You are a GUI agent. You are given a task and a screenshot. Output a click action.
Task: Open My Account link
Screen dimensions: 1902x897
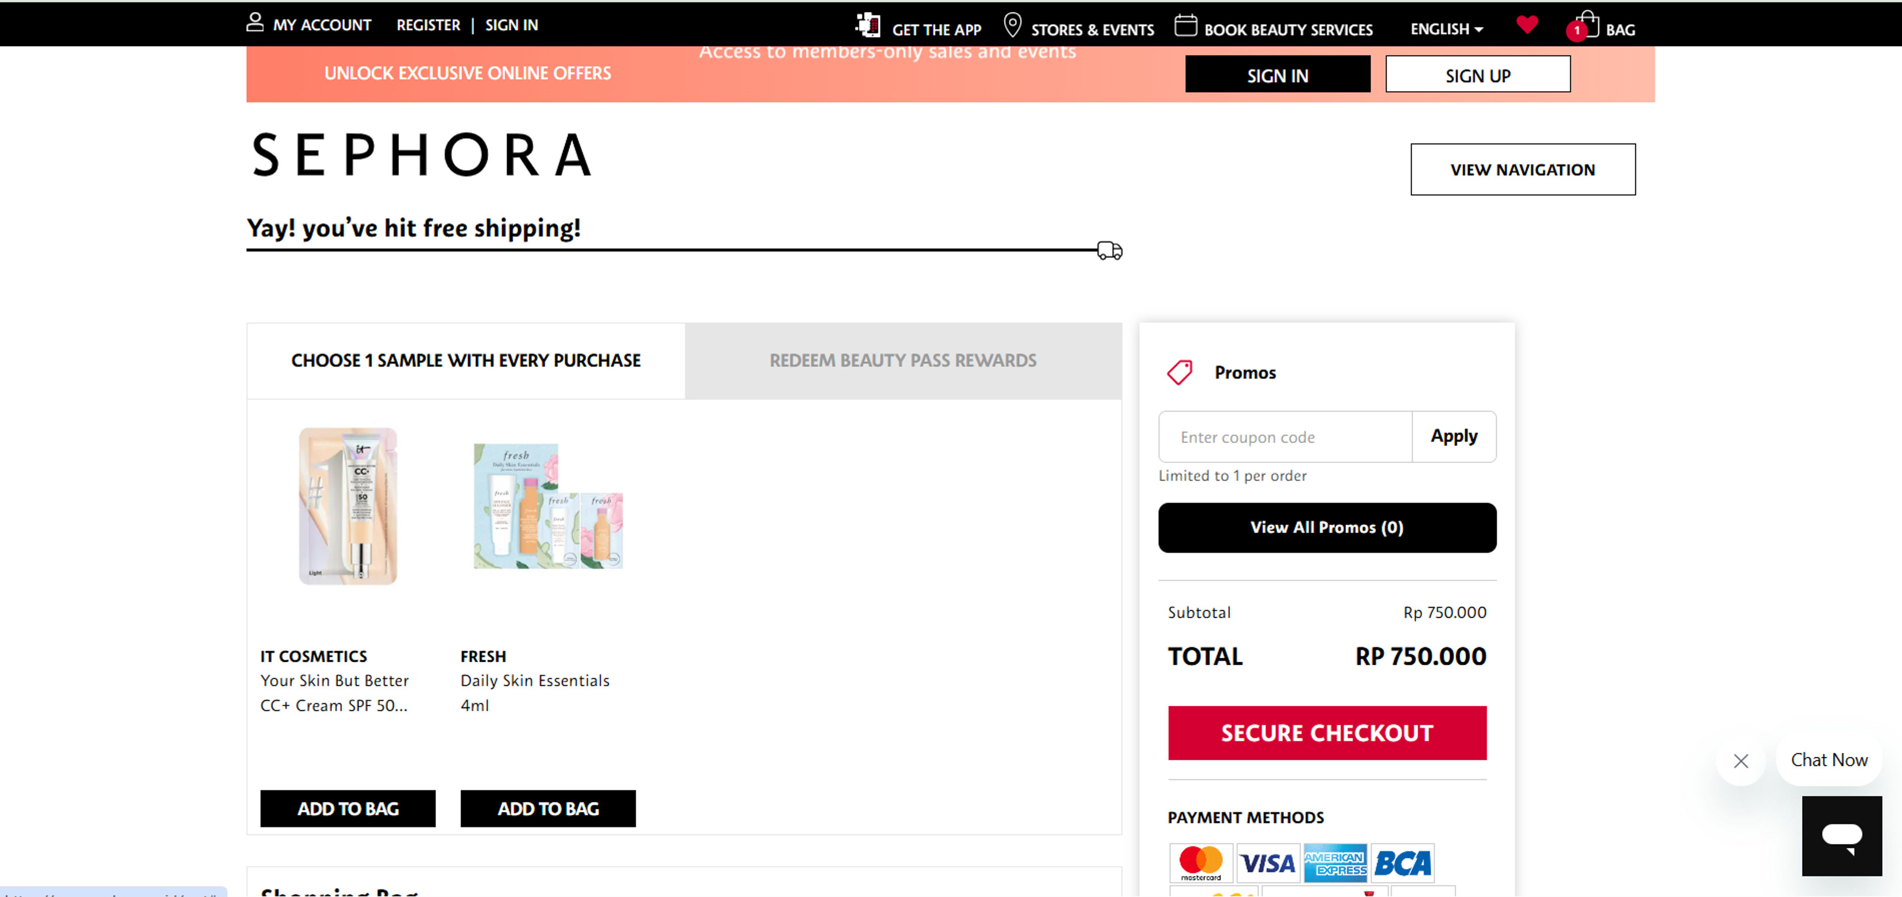click(x=322, y=25)
